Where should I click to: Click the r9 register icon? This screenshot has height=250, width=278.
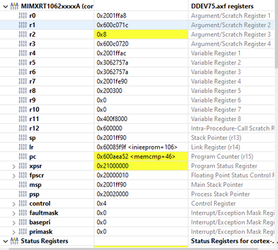pyautogui.click(x=23, y=100)
